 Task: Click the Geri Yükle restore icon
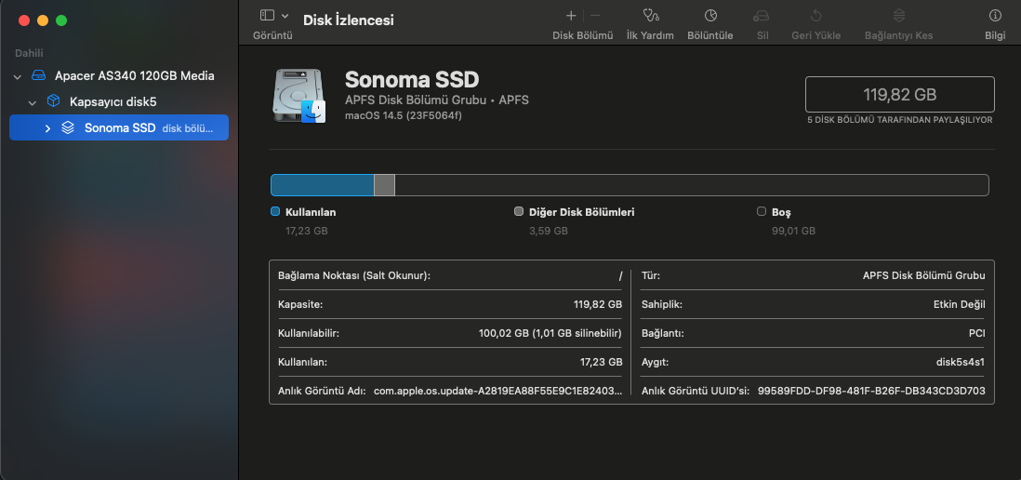pyautogui.click(x=815, y=16)
